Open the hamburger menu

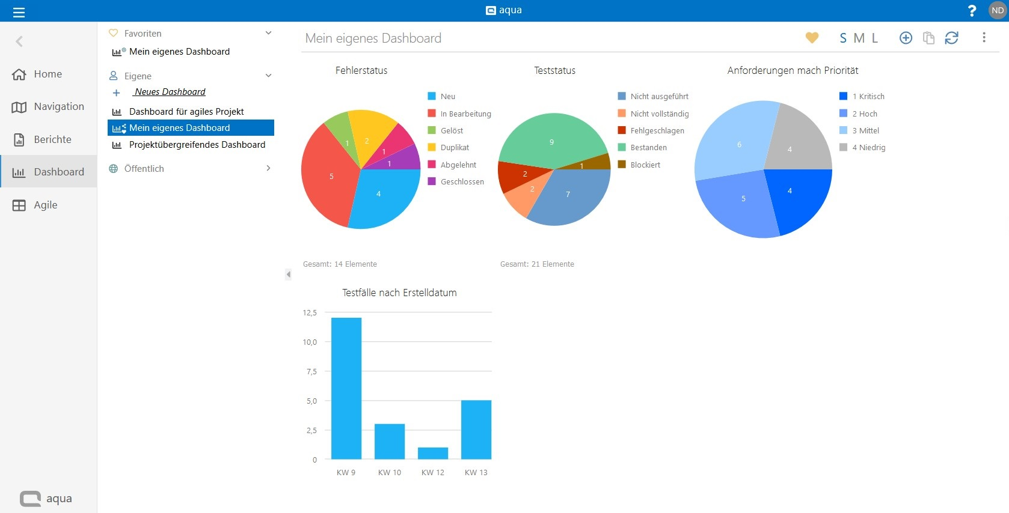(x=19, y=12)
